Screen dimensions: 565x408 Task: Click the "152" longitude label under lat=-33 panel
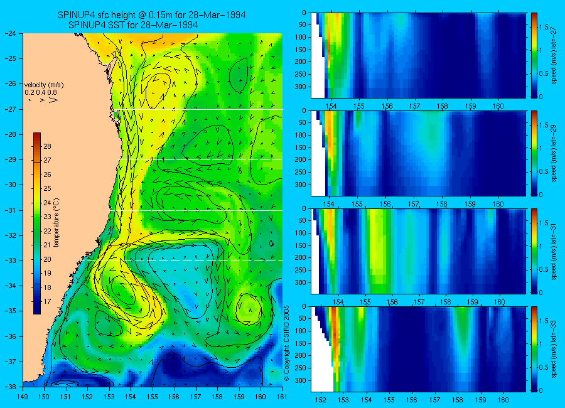coord(320,400)
